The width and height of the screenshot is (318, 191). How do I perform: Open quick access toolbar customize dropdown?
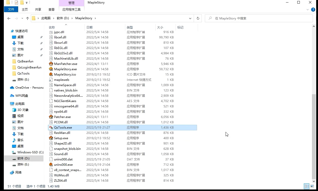[27, 3]
